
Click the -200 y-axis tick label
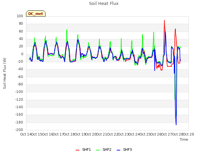19,130
